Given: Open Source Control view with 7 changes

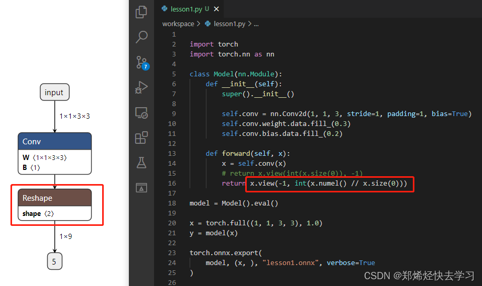Looking at the screenshot, I should (142, 63).
